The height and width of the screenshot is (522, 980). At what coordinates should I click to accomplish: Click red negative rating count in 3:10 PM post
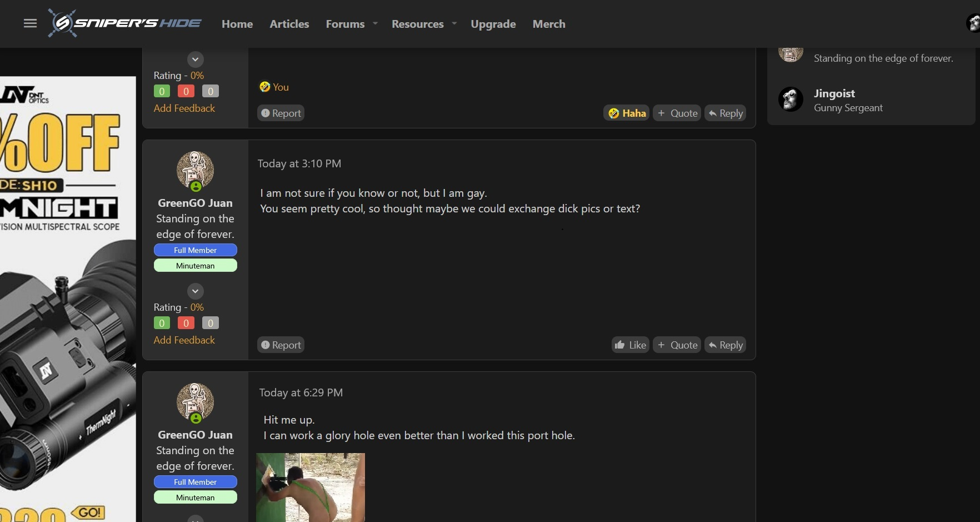[x=186, y=323]
